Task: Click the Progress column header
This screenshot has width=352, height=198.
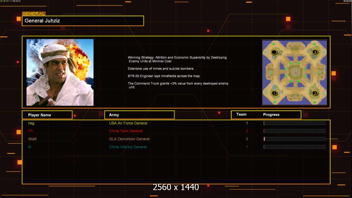Action: pos(271,115)
